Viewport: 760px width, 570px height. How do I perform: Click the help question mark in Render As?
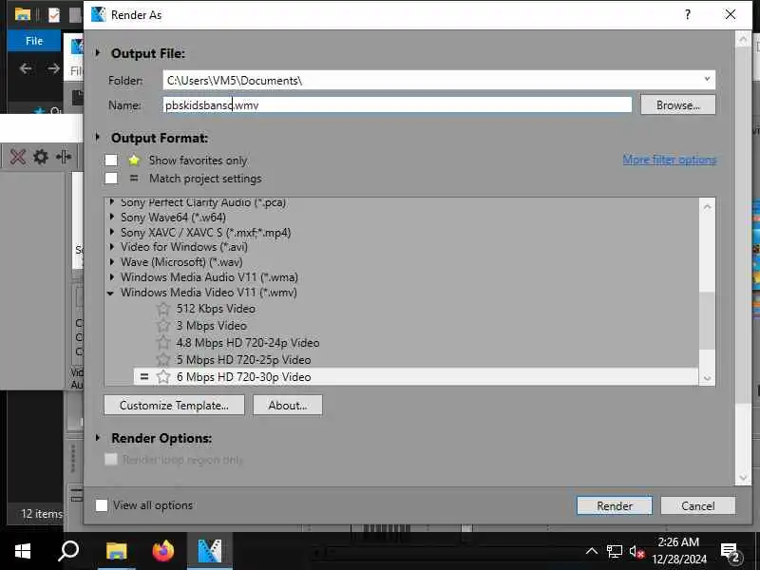[687, 14]
